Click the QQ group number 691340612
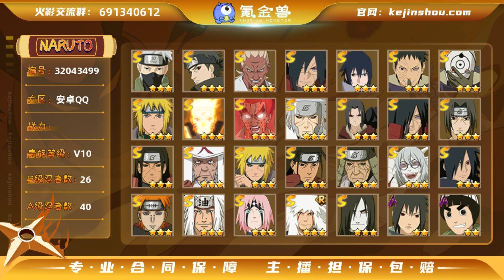This screenshot has width=504, height=280. click(130, 12)
